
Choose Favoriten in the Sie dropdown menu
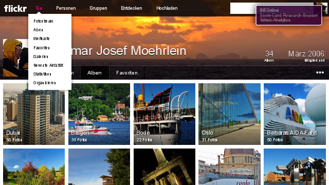point(42,48)
